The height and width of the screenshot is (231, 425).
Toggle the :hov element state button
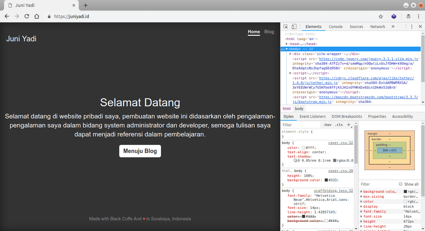tap(327, 125)
